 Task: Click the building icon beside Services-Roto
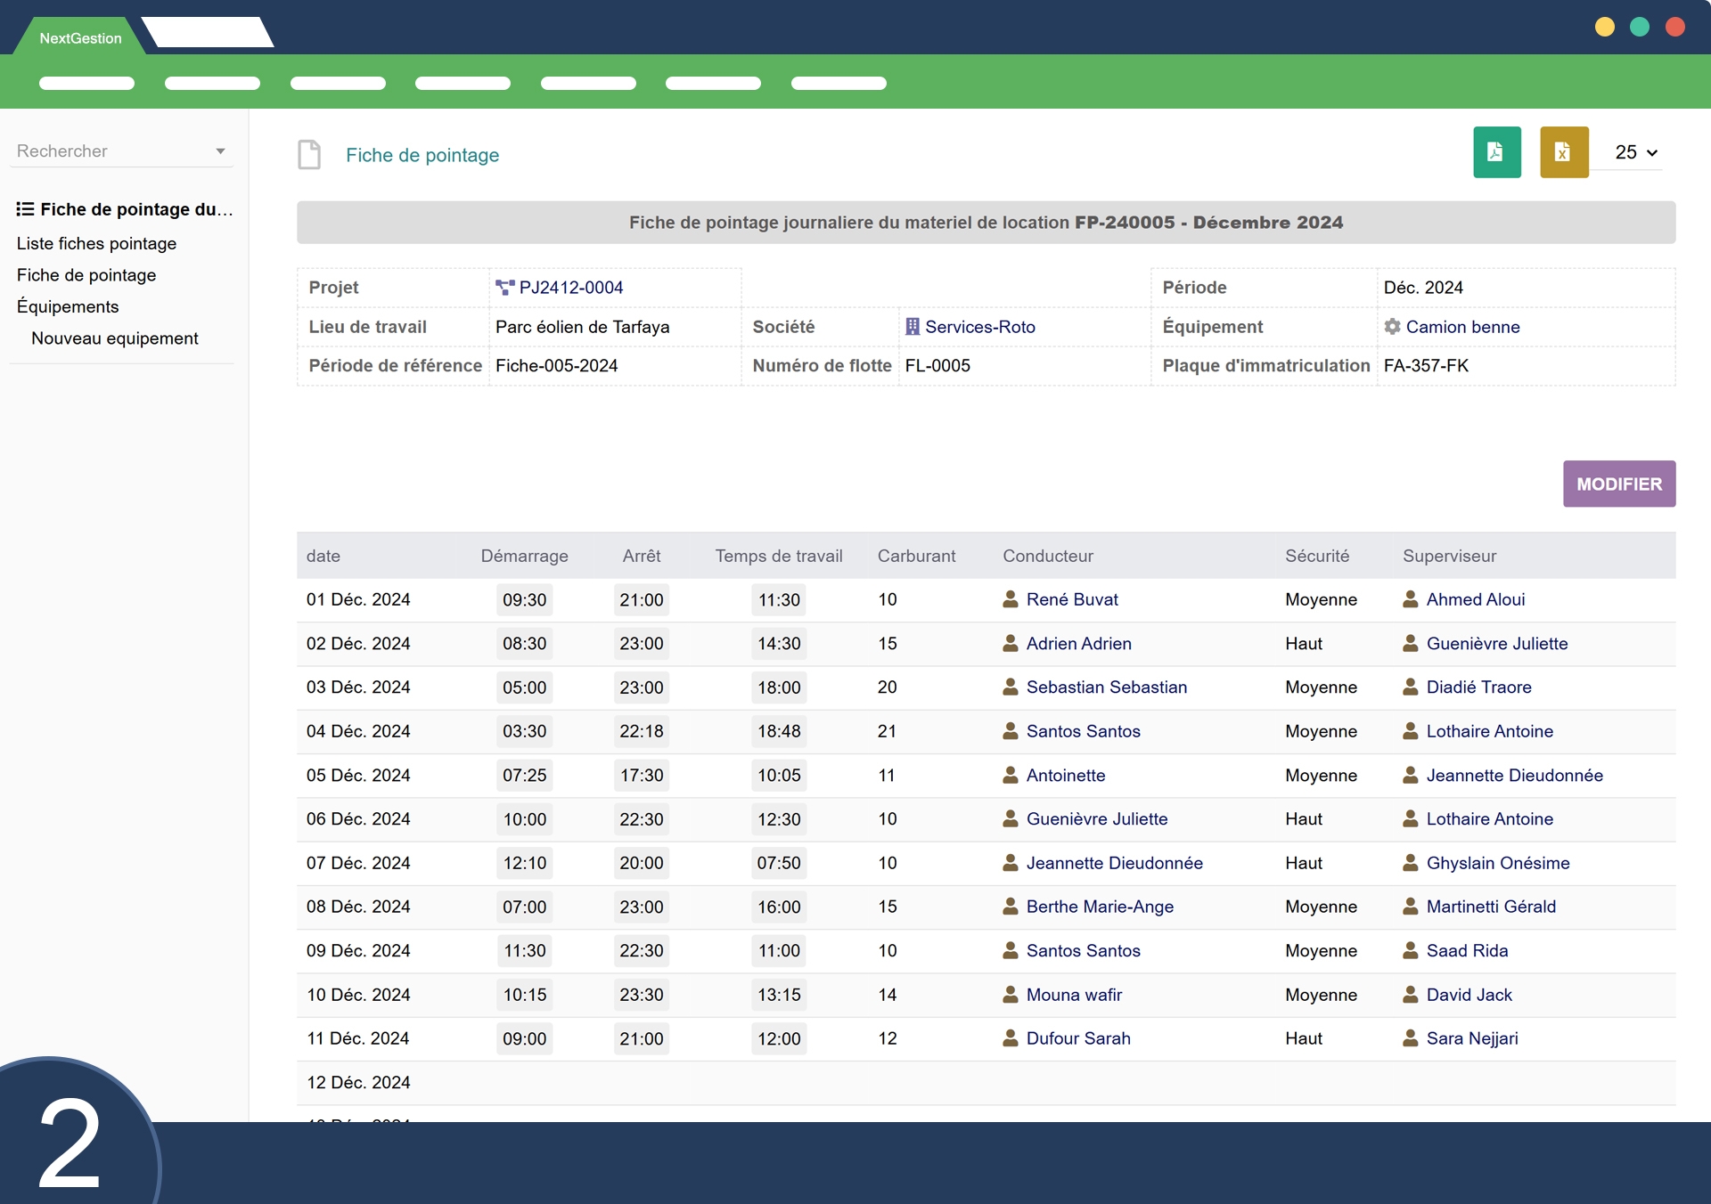pyautogui.click(x=913, y=327)
